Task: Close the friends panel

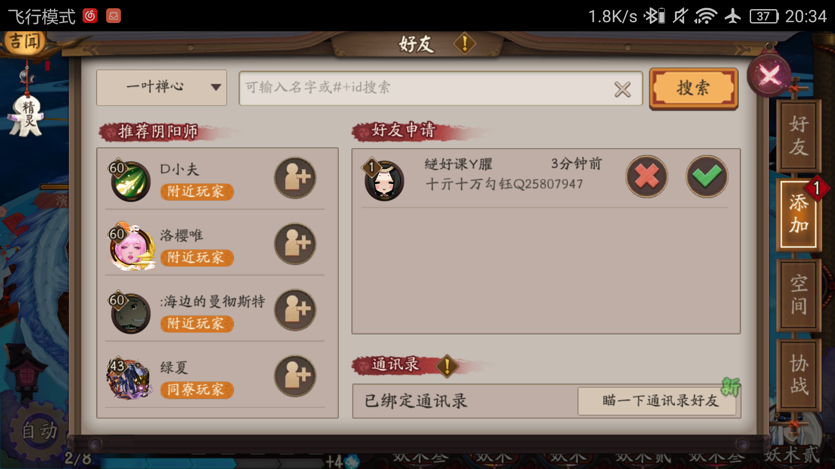Action: [x=769, y=76]
